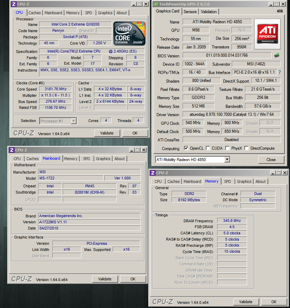The height and width of the screenshot is (308, 290).
Task: Open SPD tab in the Mainboard CPU-Z window
Action: (86, 159)
